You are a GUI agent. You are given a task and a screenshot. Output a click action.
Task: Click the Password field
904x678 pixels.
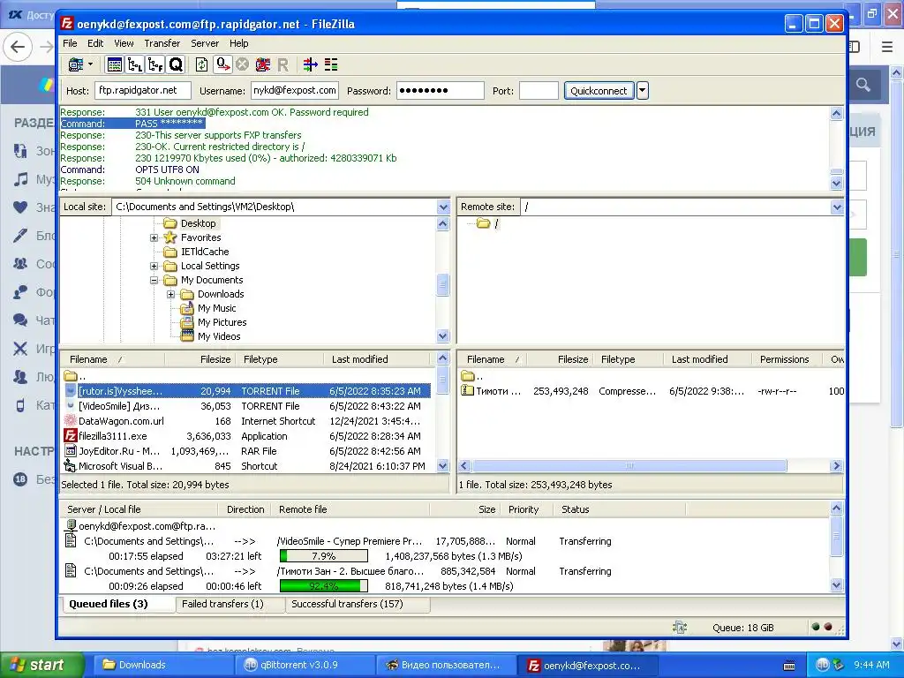point(440,91)
